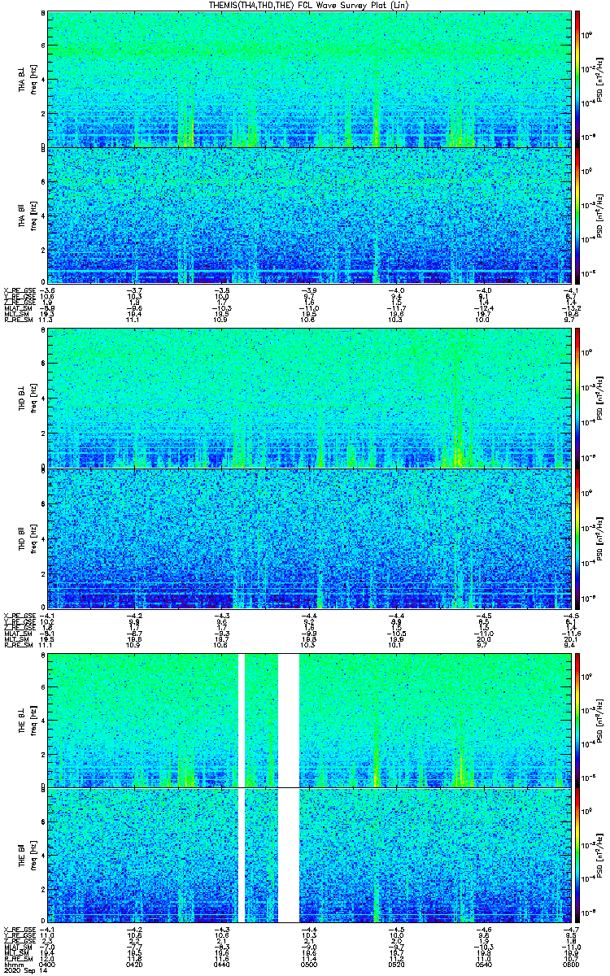This screenshot has height=976, width=610.
Task: Click the '0540' time tick label
Action: (x=483, y=963)
